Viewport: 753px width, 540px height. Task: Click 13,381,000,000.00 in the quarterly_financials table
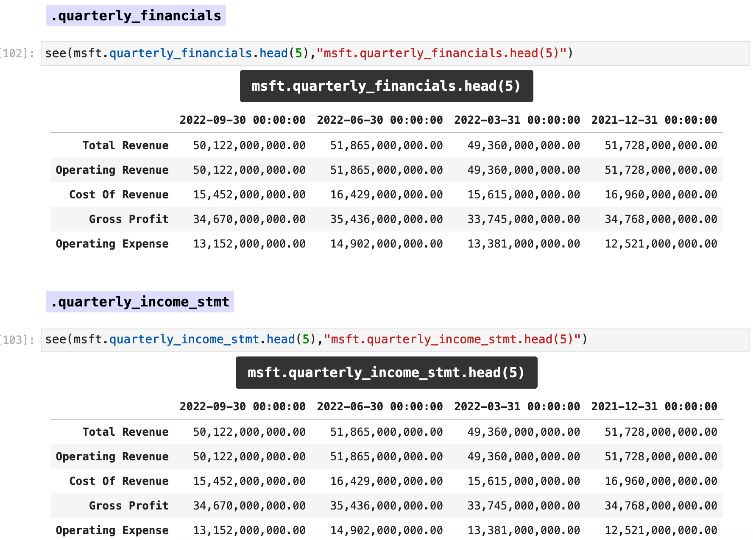[x=524, y=244]
